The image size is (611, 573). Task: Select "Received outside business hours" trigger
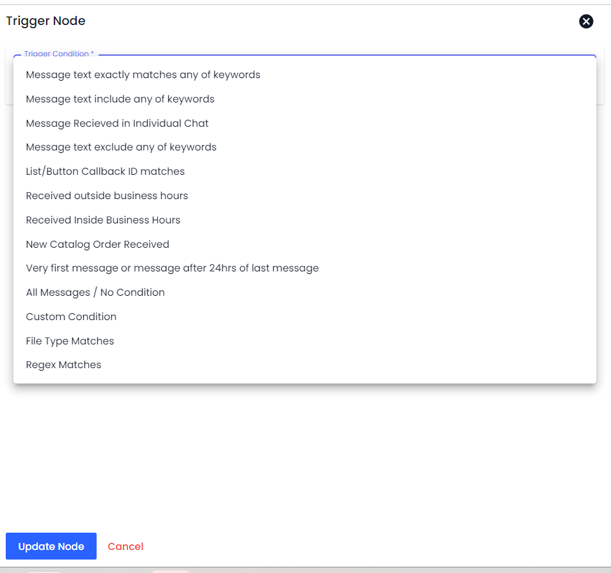[107, 196]
